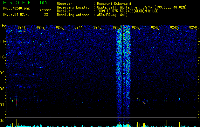Click the kHz axis unit label
Image resolution: width=200 pixels, height=127 pixels.
pos(3,26)
